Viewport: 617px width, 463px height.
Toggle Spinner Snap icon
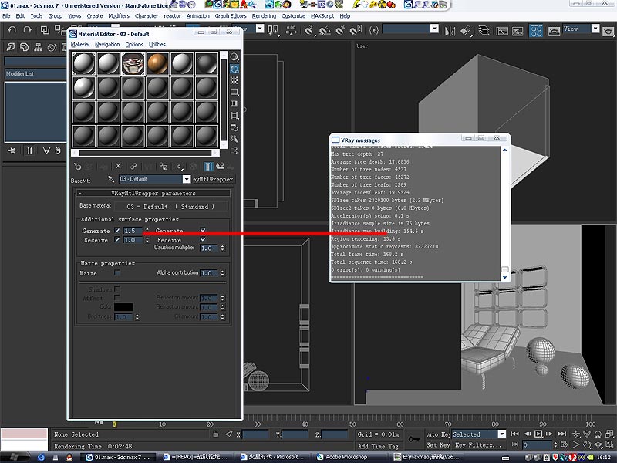[356, 30]
